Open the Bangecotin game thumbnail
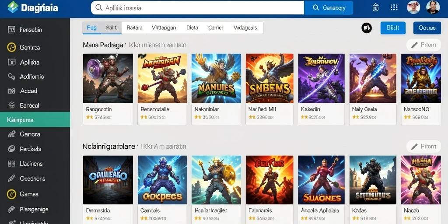The height and width of the screenshot is (224, 448). click(108, 78)
